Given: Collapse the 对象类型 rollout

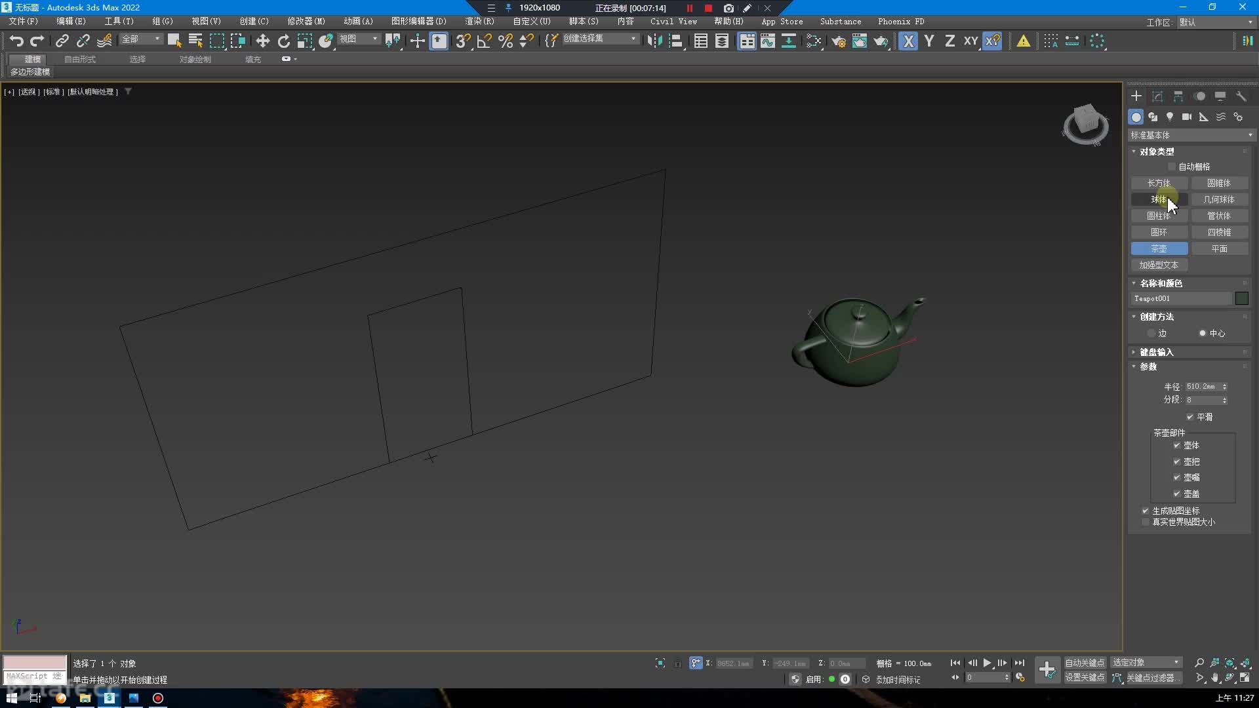Looking at the screenshot, I should click(1157, 151).
